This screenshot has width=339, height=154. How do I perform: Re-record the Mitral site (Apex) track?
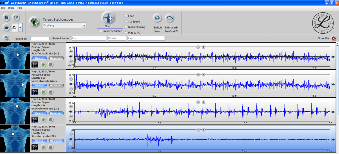tap(56, 85)
